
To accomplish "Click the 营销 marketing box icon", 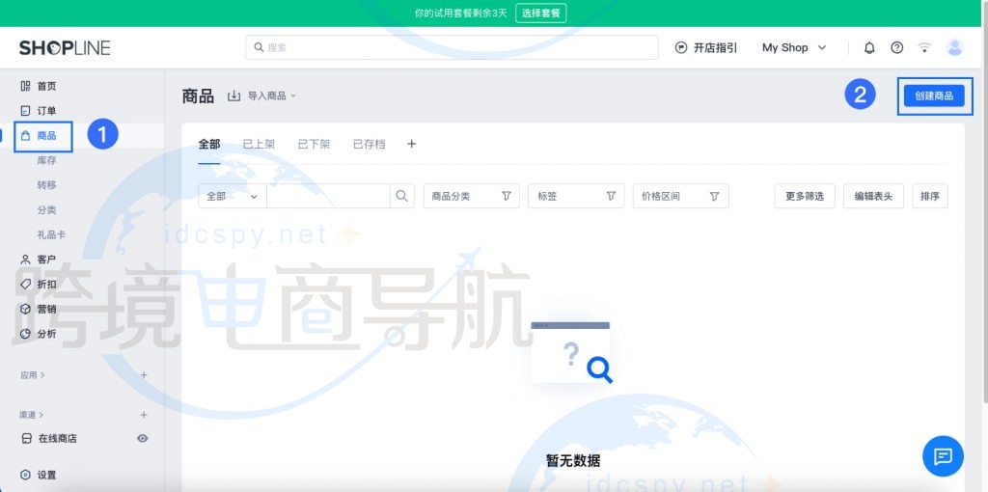I will point(25,309).
